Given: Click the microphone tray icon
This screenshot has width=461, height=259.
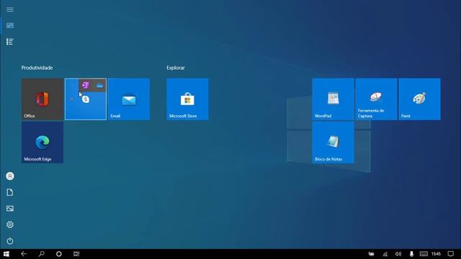Looking at the screenshot, I should tap(411, 254).
